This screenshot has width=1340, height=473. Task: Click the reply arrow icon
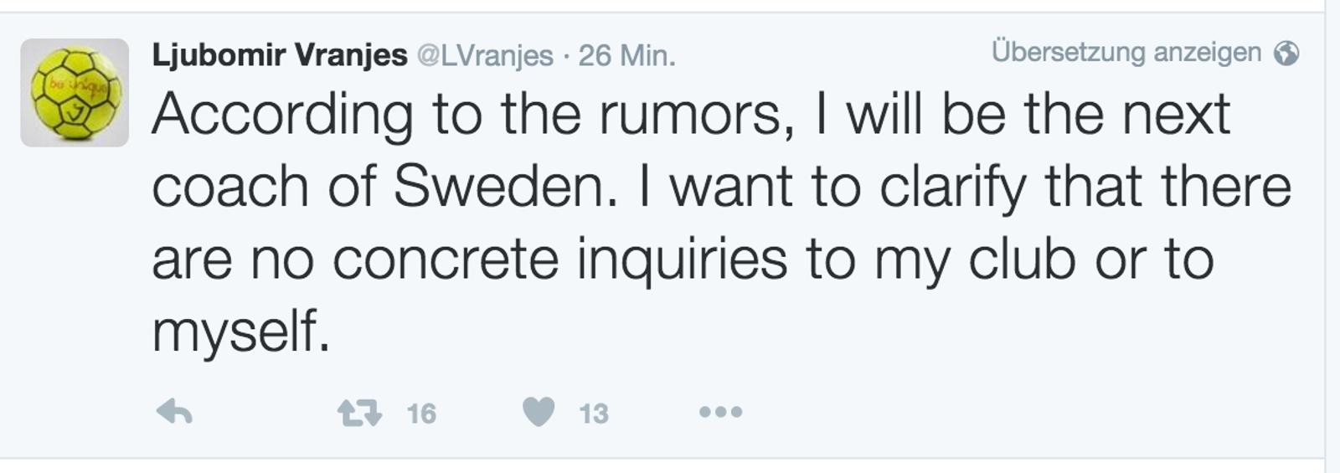tap(175, 412)
